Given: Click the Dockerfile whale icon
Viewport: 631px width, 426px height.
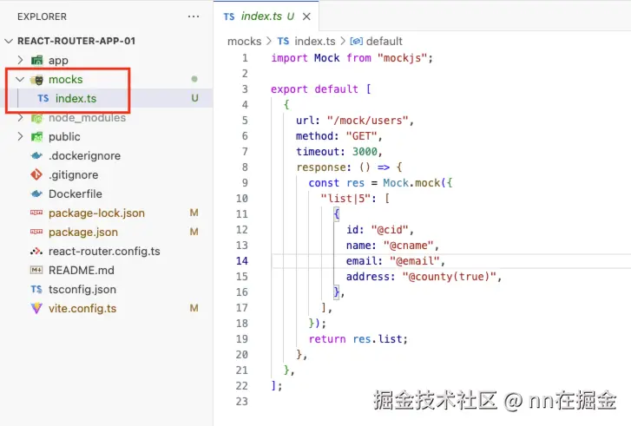Looking at the screenshot, I should [36, 193].
